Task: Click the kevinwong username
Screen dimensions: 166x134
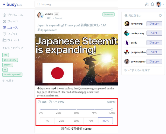Action: coord(137,24)
